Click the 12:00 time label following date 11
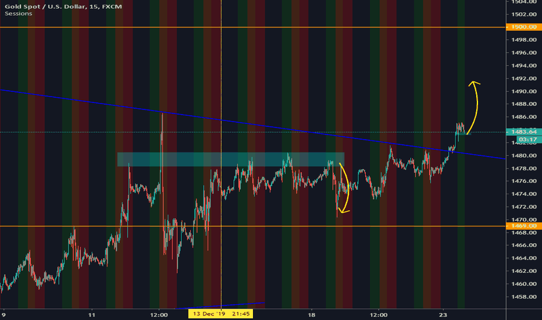The width and height of the screenshot is (542, 320). [x=159, y=315]
